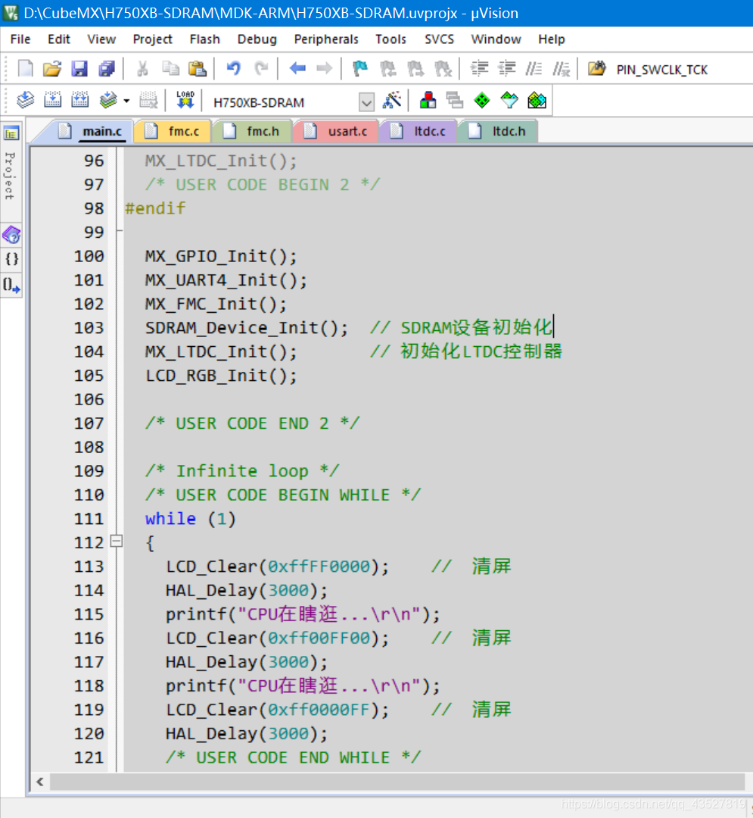Open Books sidebar icon
This screenshot has width=753, height=818.
(11, 236)
